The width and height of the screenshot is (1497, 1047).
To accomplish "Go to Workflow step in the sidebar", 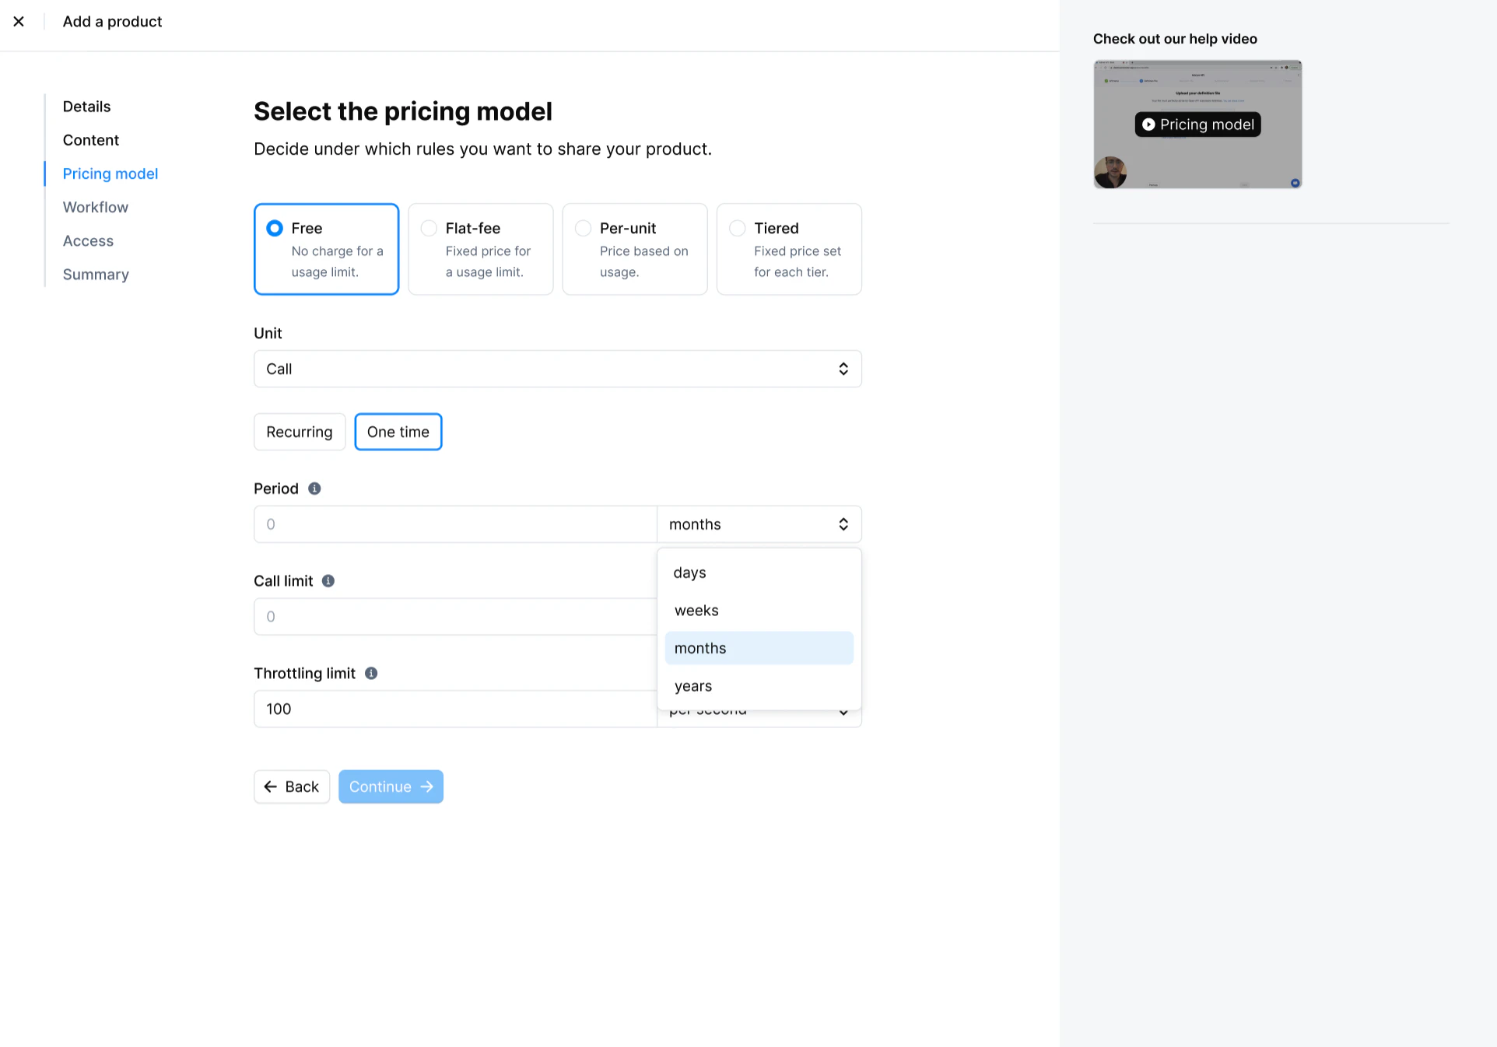I will 96,207.
